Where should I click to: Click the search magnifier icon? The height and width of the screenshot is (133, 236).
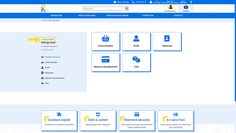point(127,9)
